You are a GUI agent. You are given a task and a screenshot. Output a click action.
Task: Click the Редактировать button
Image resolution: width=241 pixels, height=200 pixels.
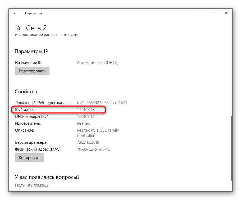click(x=32, y=71)
